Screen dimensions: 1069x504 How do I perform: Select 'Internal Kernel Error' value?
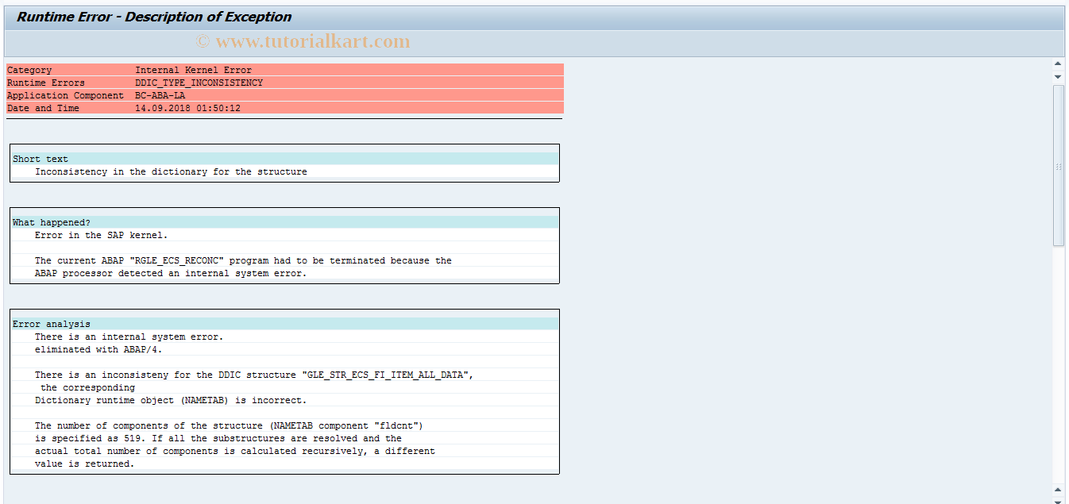pos(193,70)
